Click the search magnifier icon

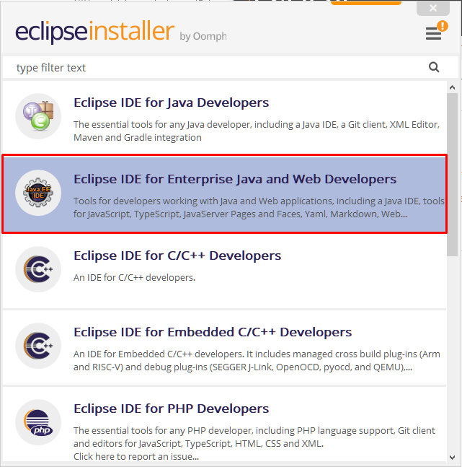pyautogui.click(x=434, y=67)
